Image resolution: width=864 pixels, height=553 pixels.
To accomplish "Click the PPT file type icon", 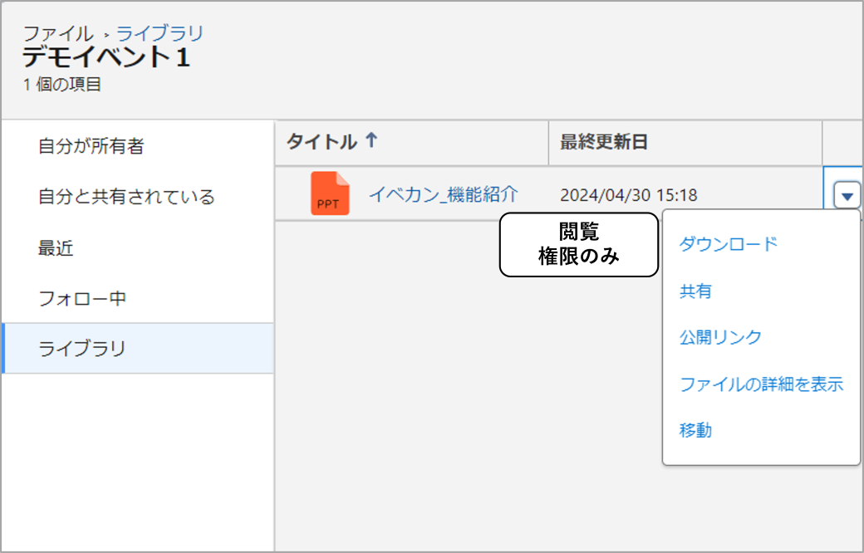I will (330, 194).
